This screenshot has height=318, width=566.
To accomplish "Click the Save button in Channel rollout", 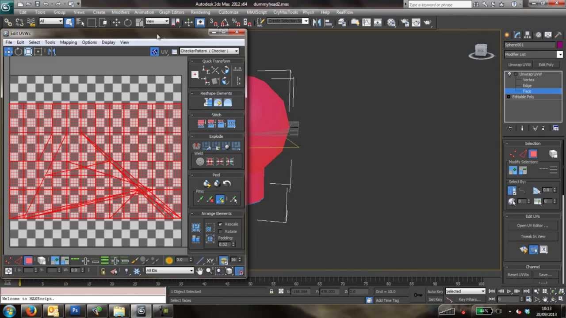I will click(544, 275).
